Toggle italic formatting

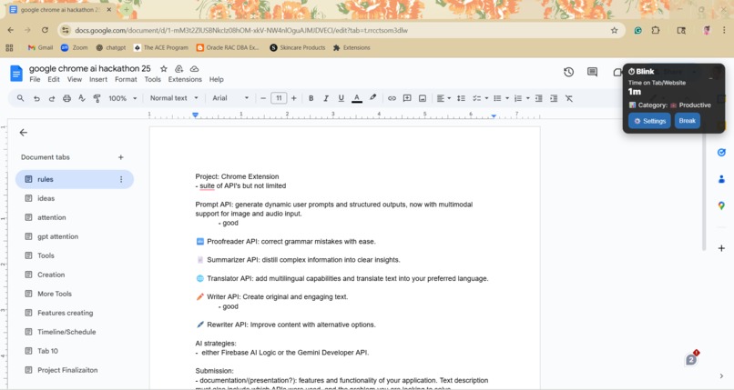(x=326, y=98)
